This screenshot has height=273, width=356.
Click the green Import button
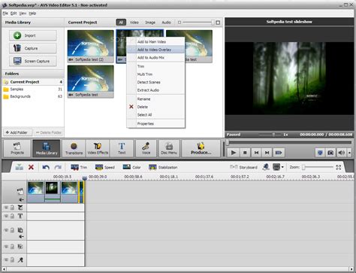(33, 35)
